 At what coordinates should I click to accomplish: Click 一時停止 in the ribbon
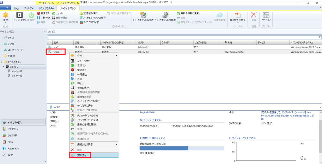pos(43,18)
